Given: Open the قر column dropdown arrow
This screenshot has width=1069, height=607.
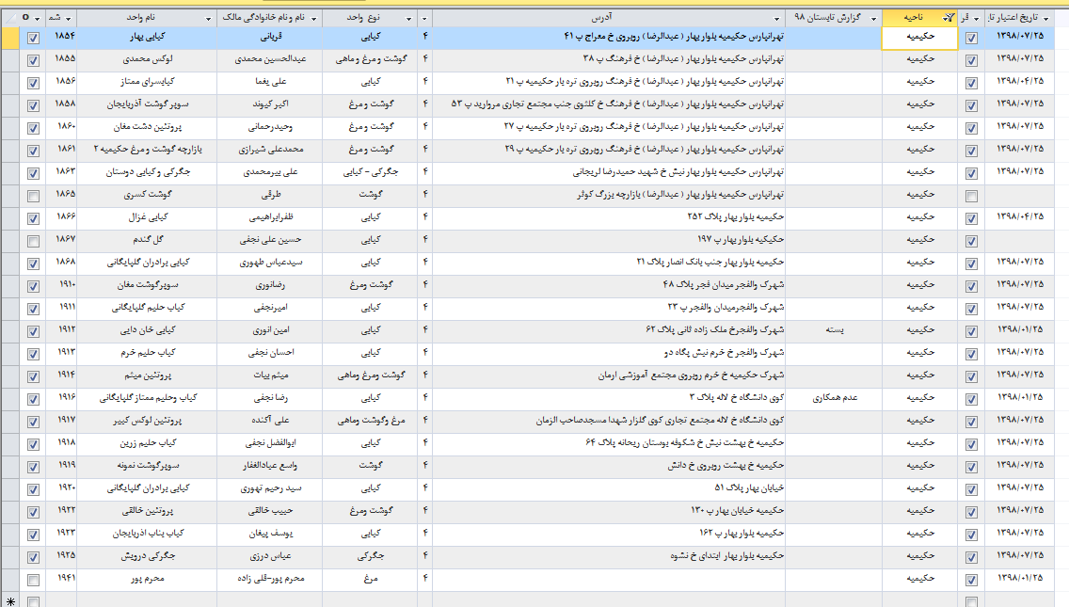Looking at the screenshot, I should [976, 19].
